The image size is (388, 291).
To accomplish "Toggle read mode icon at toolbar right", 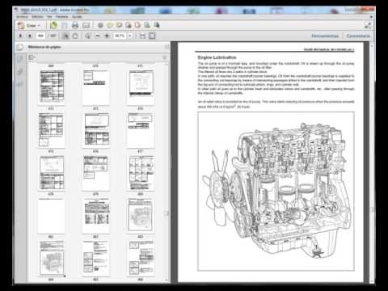I will (368, 25).
